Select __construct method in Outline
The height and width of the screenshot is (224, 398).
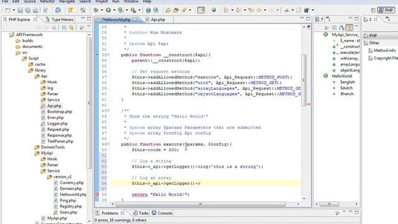[x=349, y=47]
